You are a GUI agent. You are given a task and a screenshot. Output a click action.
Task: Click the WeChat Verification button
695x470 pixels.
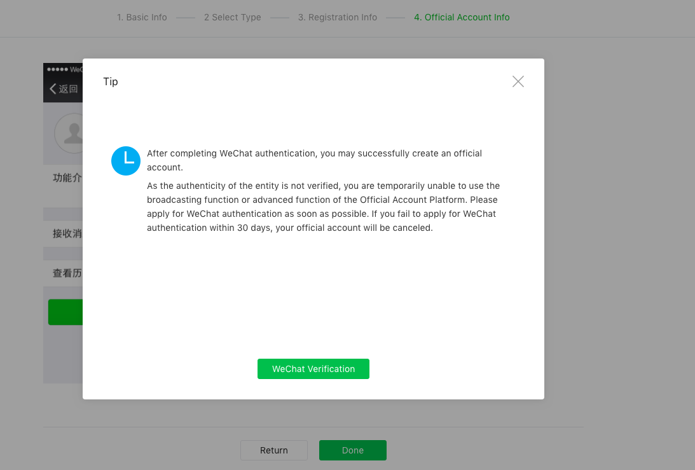coord(313,369)
